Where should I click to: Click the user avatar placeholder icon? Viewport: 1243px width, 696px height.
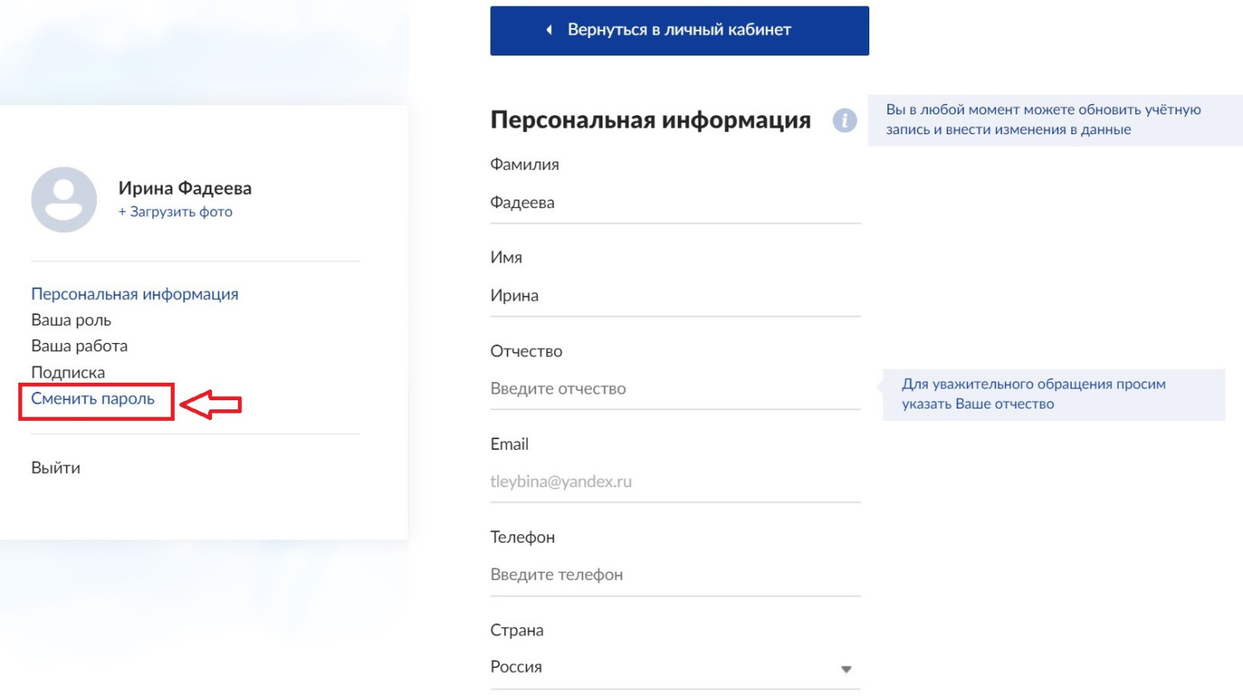coord(64,200)
